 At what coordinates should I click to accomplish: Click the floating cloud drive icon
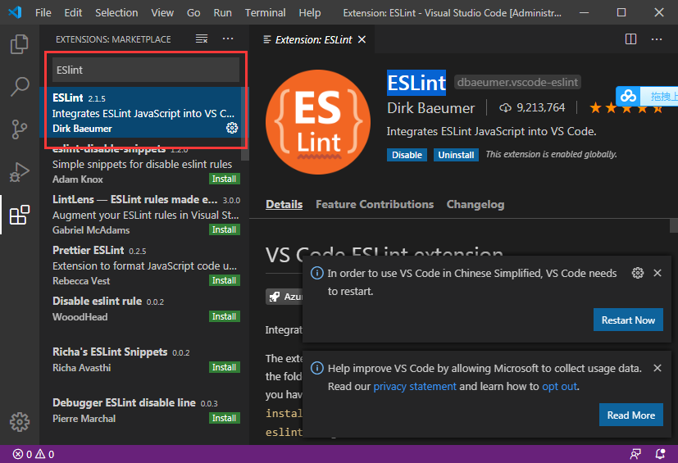coord(628,96)
